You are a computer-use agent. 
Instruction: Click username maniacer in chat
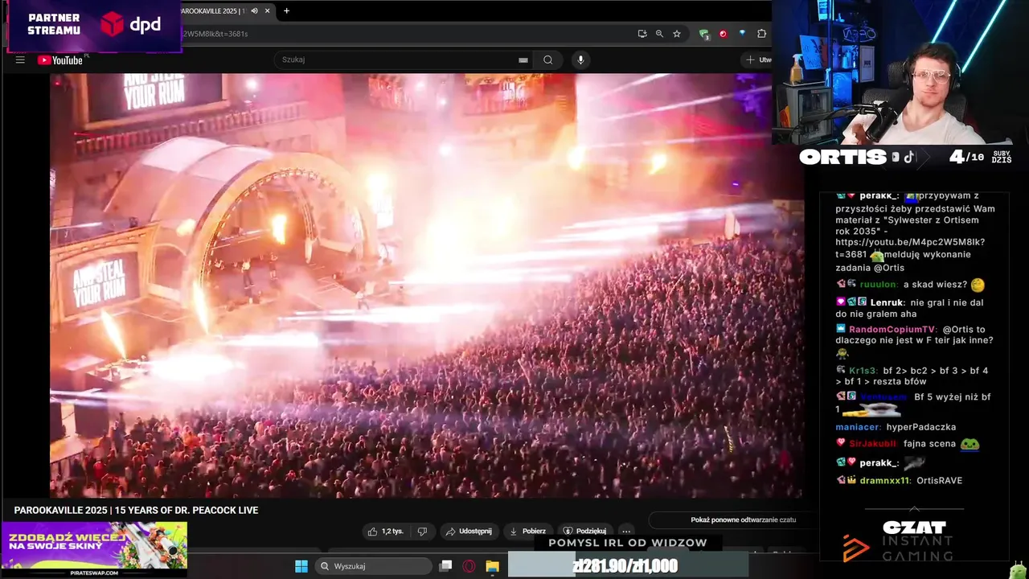click(x=858, y=427)
